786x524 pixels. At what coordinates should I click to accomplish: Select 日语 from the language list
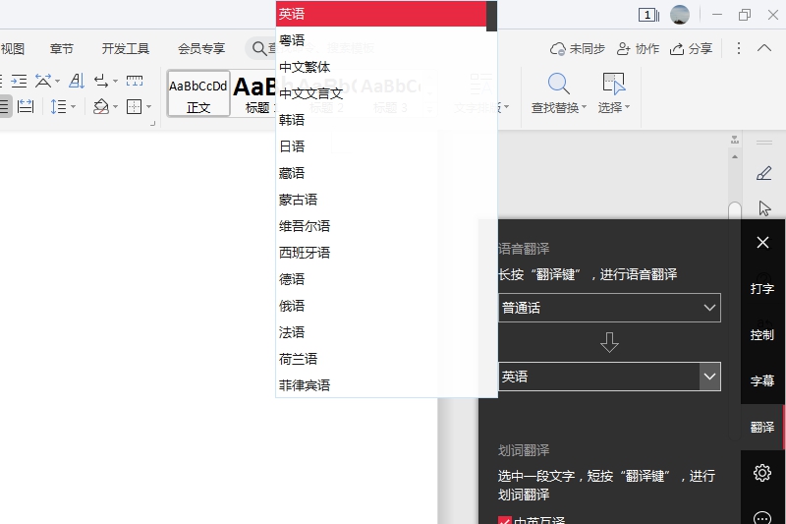coord(292,146)
